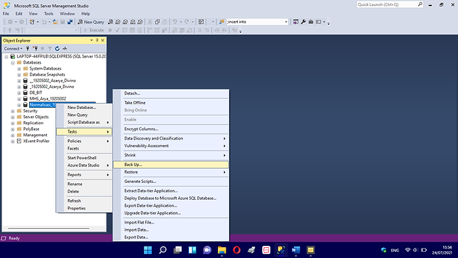Click the Object Explorer horizontal scrollbar
This screenshot has width=458, height=258.
click(x=49, y=228)
